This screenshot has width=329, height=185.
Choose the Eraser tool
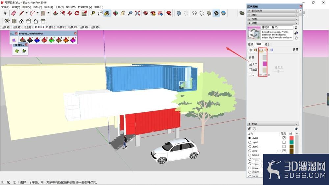click(13, 13)
